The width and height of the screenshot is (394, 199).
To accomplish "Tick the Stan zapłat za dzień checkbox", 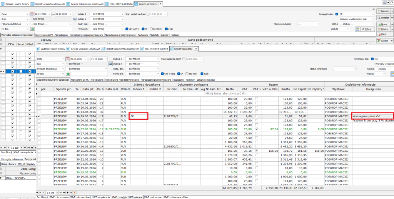I will (149, 14).
